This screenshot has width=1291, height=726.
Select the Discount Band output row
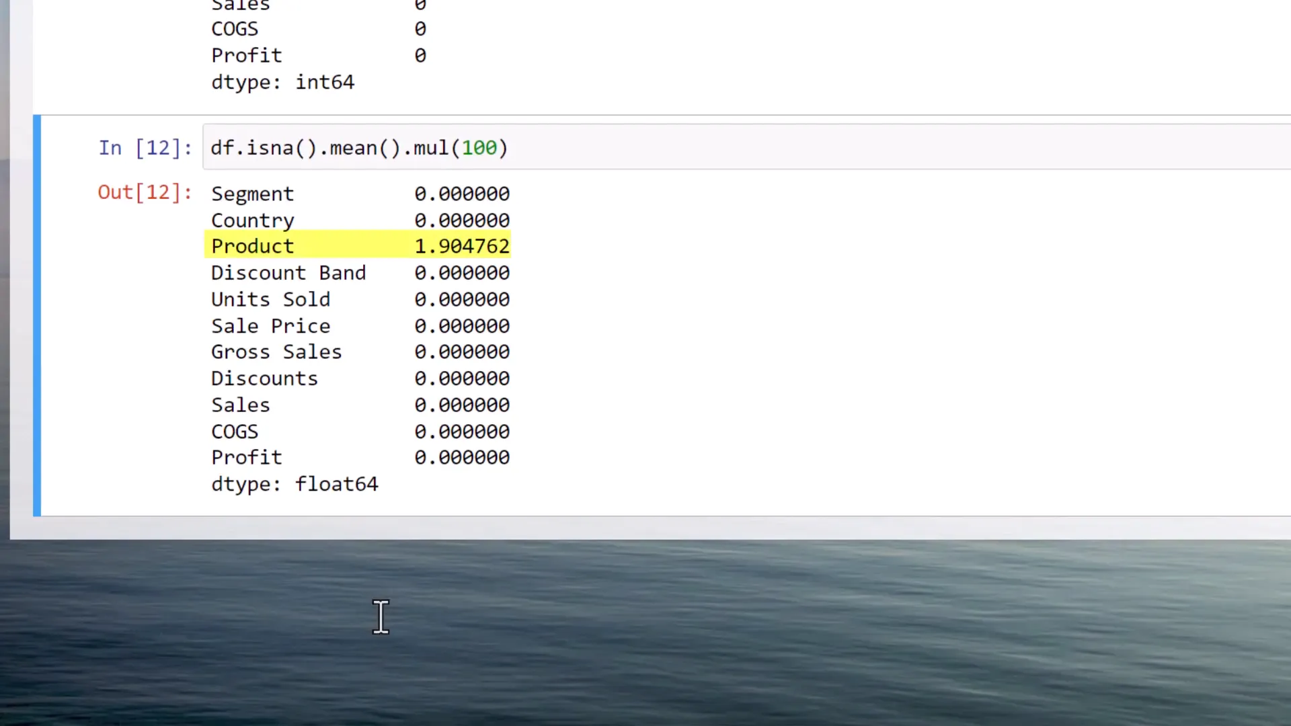pyautogui.click(x=288, y=272)
